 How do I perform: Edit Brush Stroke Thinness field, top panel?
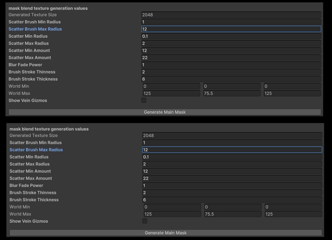[x=231, y=72]
